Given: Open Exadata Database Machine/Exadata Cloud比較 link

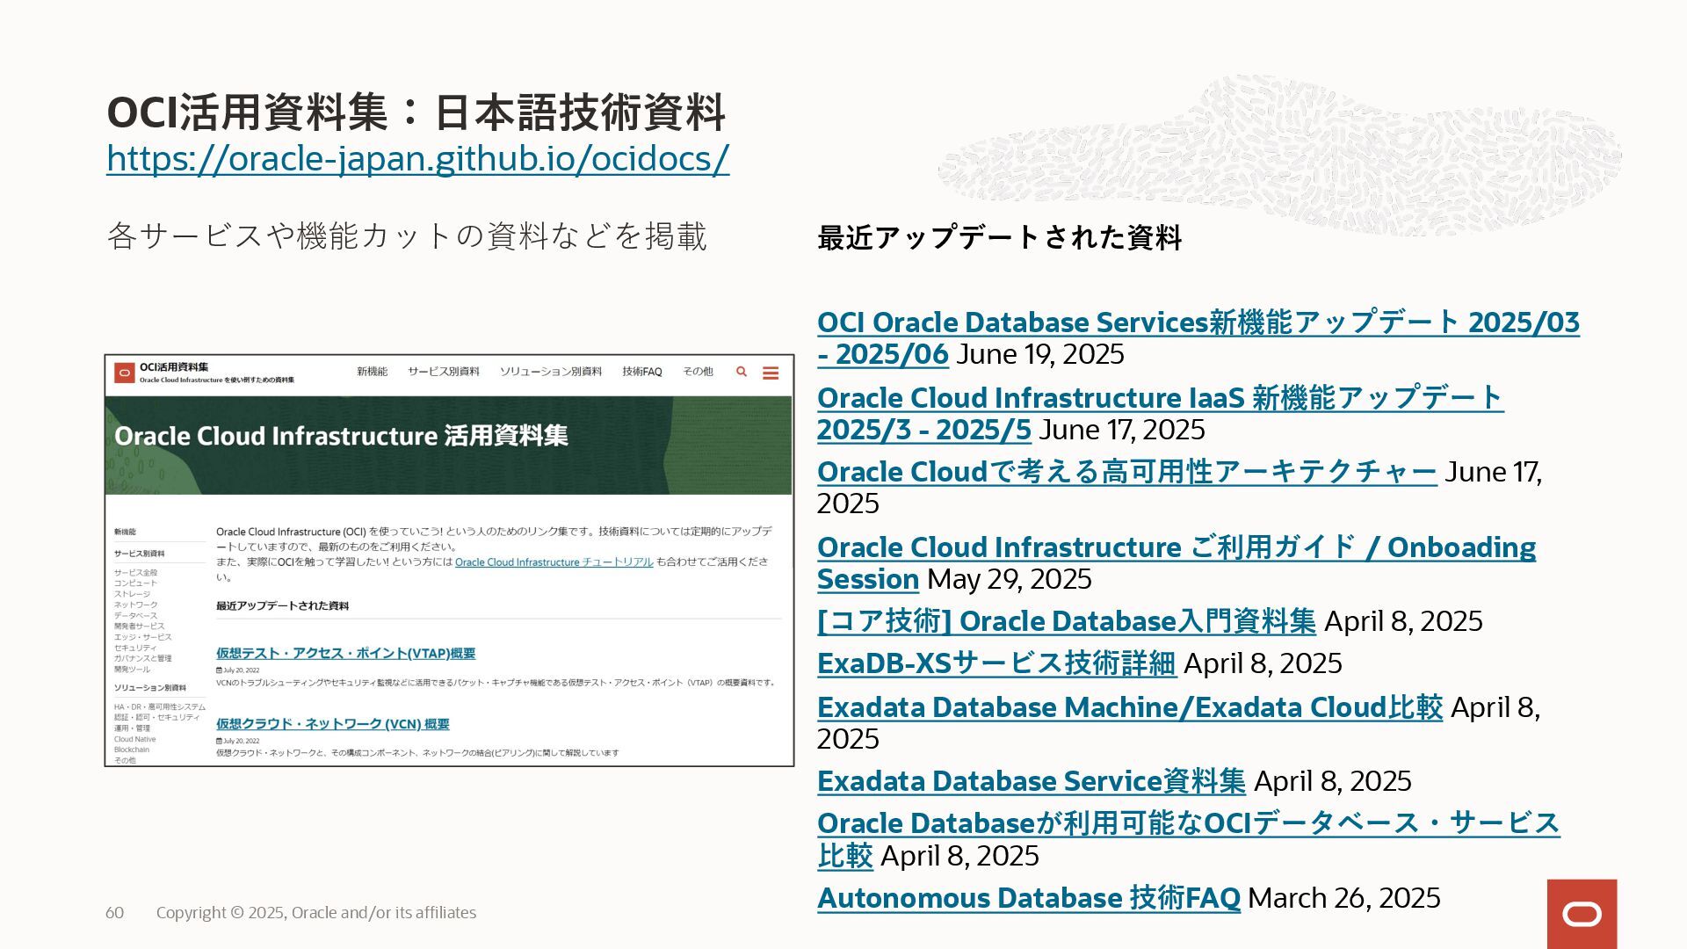Looking at the screenshot, I should click(x=1130, y=707).
